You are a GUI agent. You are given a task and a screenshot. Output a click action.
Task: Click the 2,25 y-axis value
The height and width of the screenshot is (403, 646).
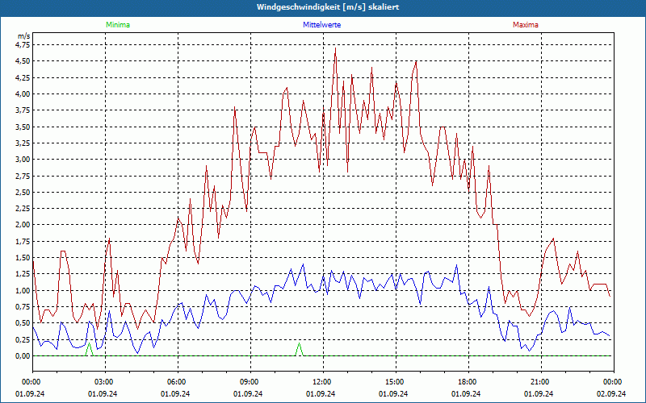tap(23, 209)
